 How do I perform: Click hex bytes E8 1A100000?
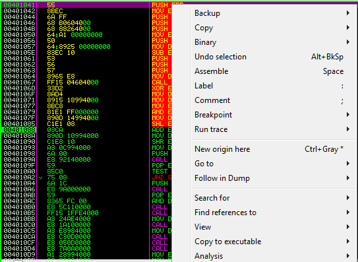69,225
